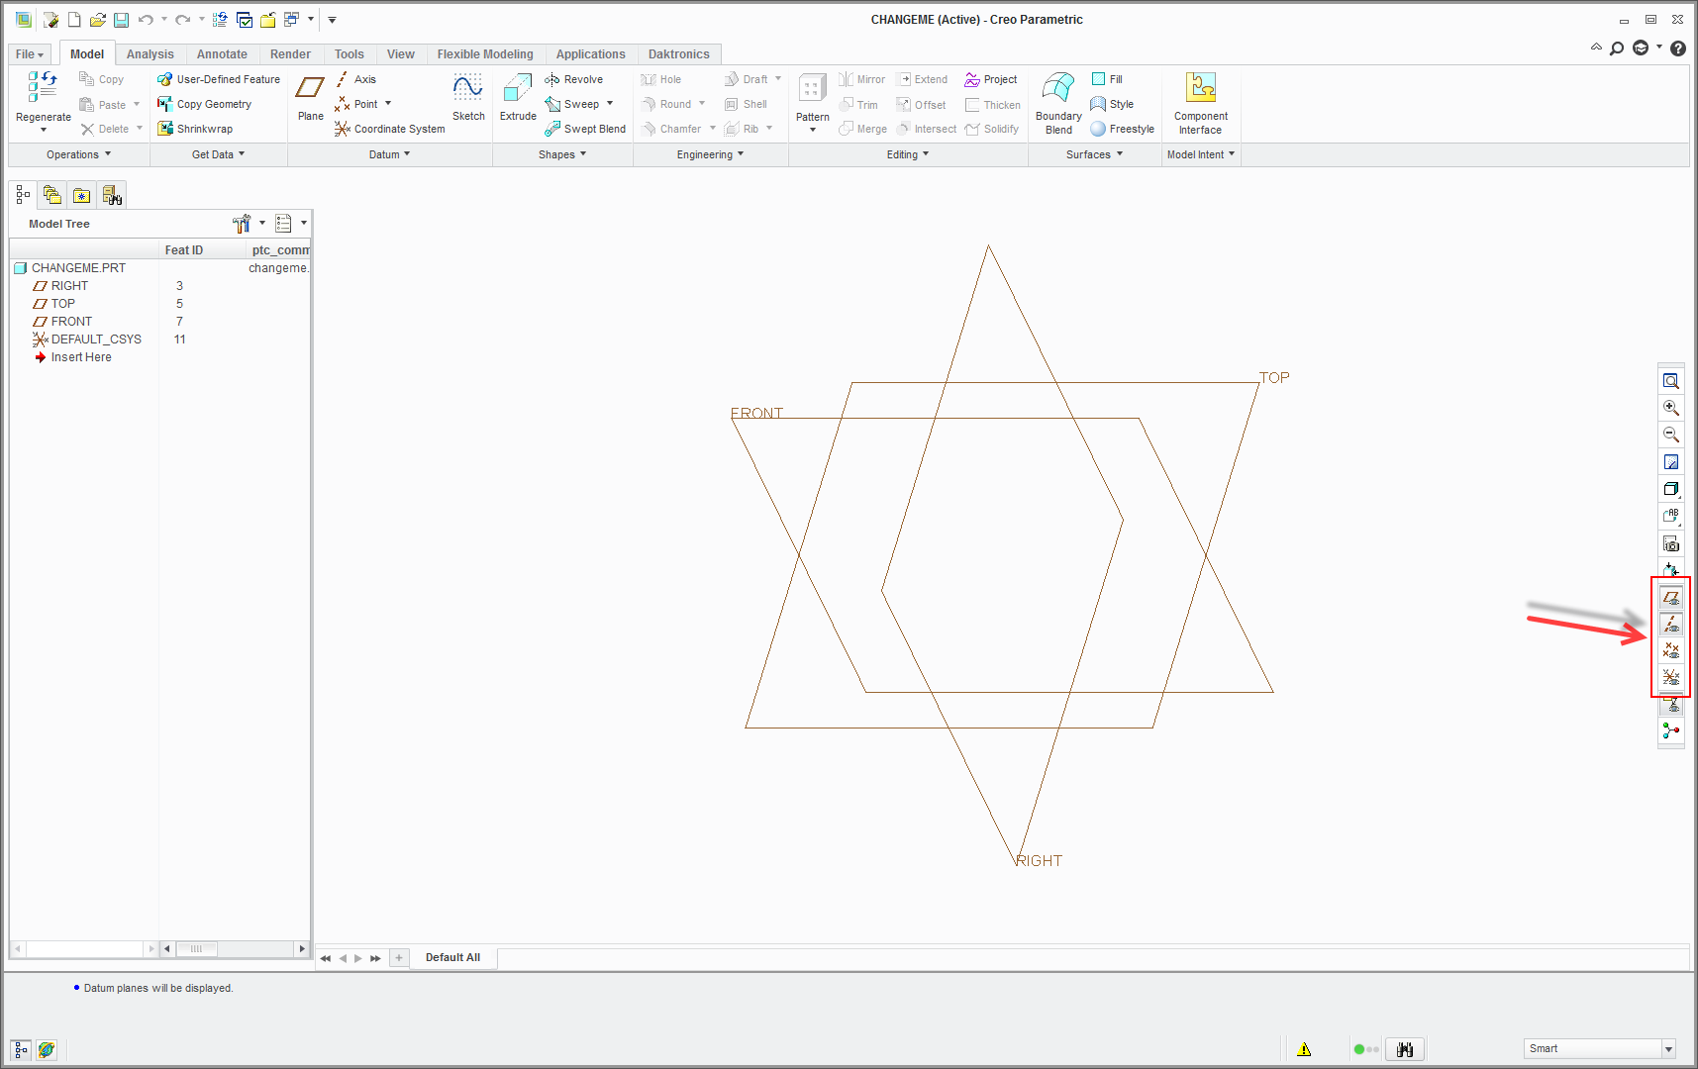Expand the Operations group dropdown
The height and width of the screenshot is (1069, 1698).
(x=79, y=154)
